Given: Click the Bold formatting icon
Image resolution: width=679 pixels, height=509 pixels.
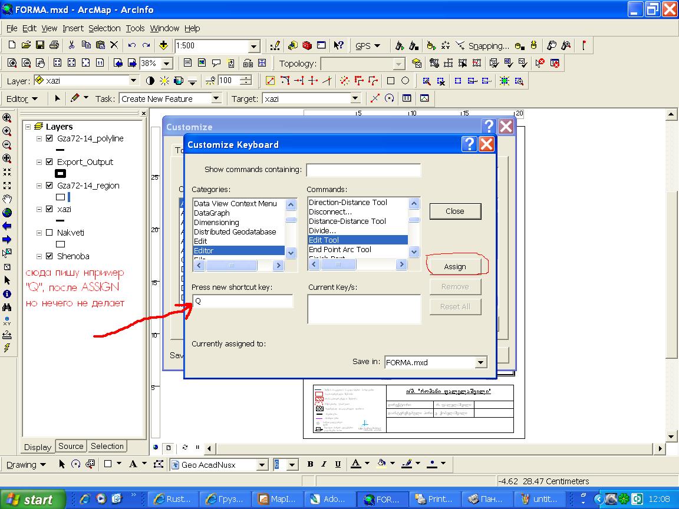Looking at the screenshot, I should tap(310, 464).
